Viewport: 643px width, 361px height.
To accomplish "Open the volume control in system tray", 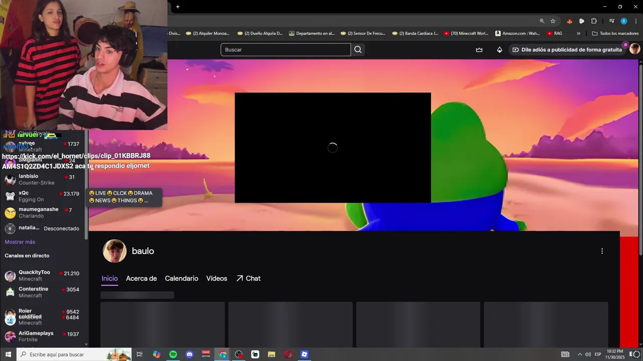I will click(x=588, y=354).
